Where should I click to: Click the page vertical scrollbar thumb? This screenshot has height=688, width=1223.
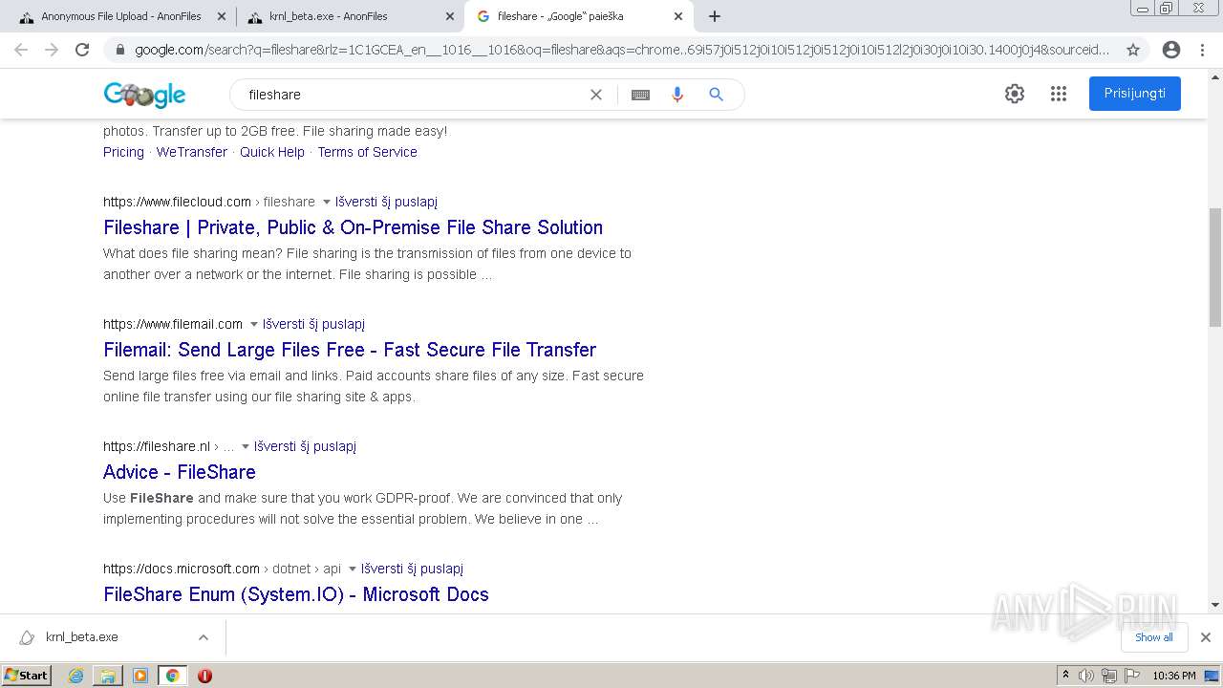[1215, 268]
